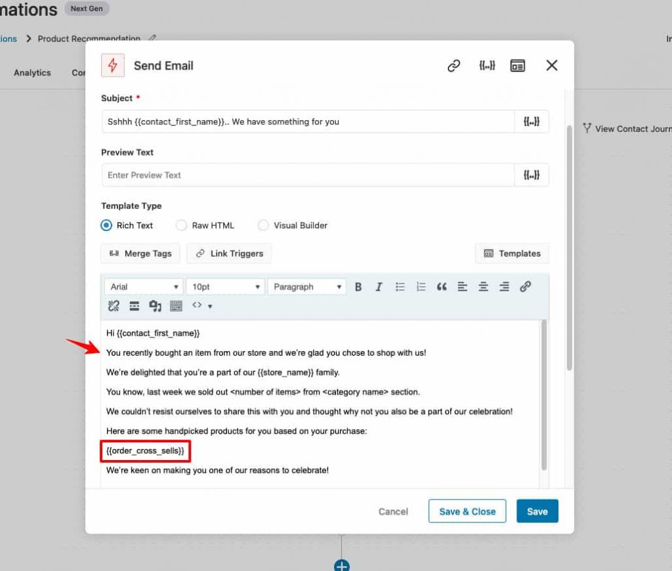Click Save & Close
Screen dimensions: 672x571
[467, 511]
